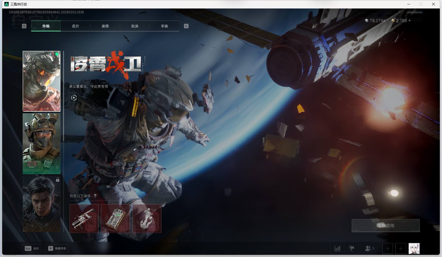The width and height of the screenshot is (442, 257).
Task: Click the second empty teammate plus slot
Action: coord(400,249)
